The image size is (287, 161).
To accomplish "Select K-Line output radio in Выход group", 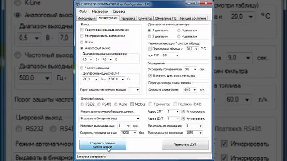I will click(82, 42).
